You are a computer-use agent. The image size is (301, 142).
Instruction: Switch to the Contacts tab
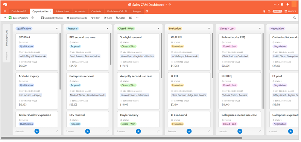(96, 12)
